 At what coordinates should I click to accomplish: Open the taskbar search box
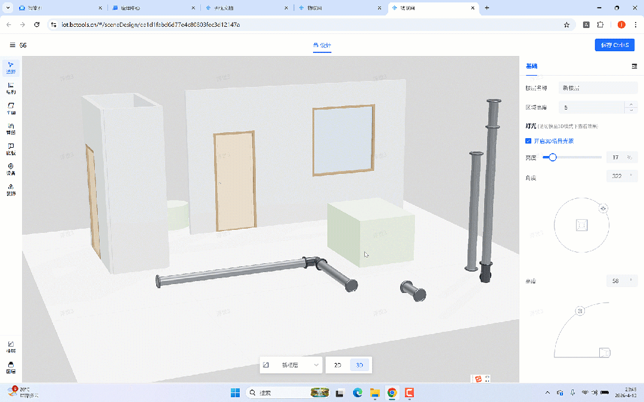(287, 392)
